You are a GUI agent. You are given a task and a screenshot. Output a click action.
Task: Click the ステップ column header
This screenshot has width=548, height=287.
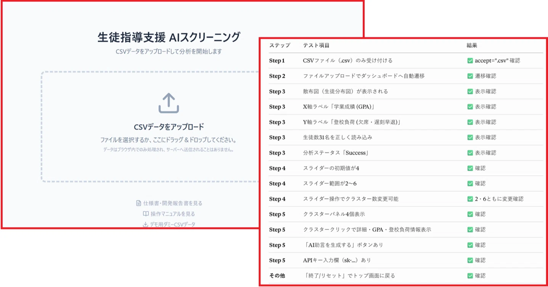280,45
